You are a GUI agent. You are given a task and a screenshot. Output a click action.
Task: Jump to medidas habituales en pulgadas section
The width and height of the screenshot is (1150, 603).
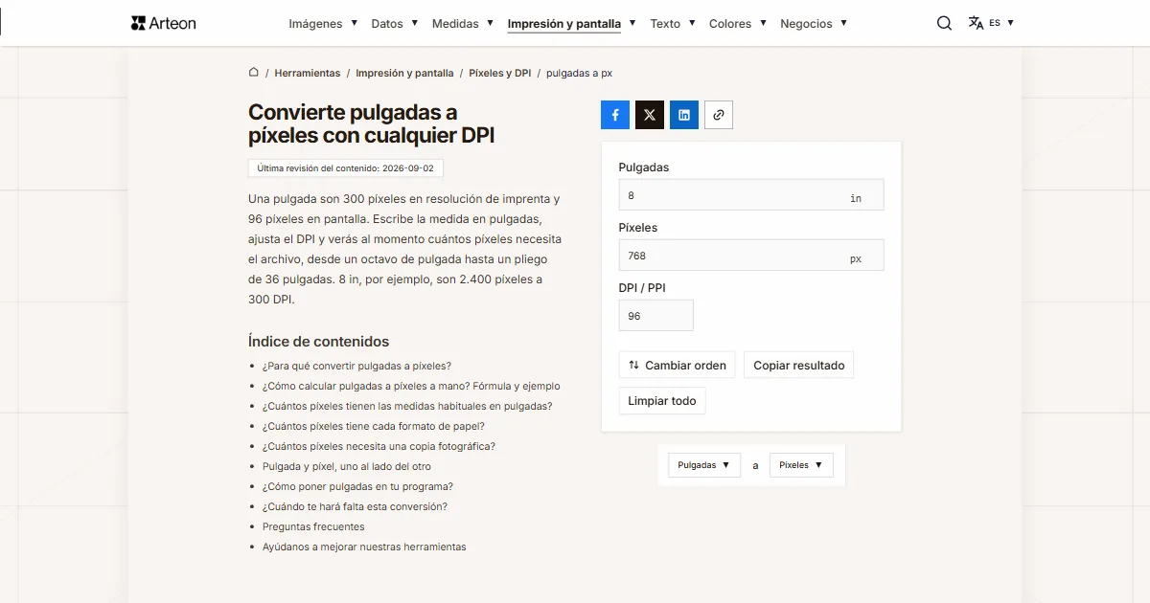coord(407,406)
